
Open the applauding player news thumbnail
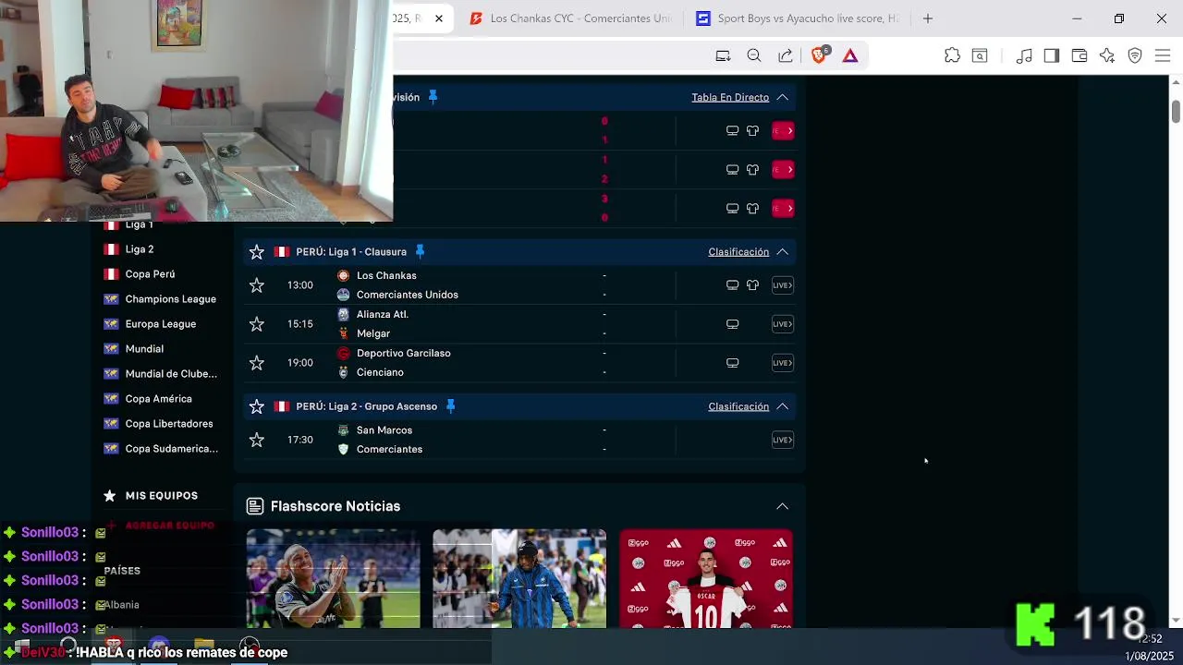333,578
